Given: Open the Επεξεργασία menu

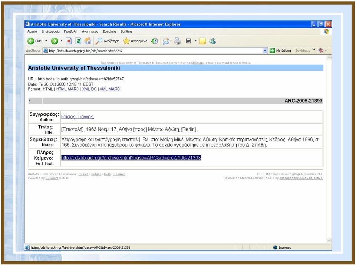Looking at the screenshot, I should [50, 31].
